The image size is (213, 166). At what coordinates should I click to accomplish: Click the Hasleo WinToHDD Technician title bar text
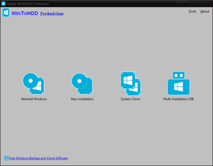(28, 4)
